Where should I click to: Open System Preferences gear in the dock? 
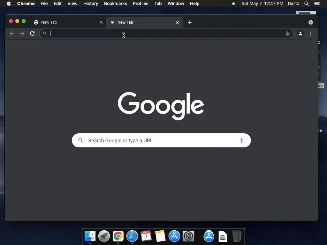pyautogui.click(x=188, y=236)
